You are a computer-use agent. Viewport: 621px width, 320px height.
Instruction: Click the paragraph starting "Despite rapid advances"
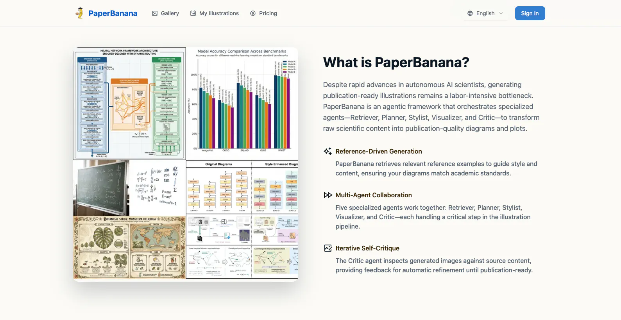click(x=431, y=107)
